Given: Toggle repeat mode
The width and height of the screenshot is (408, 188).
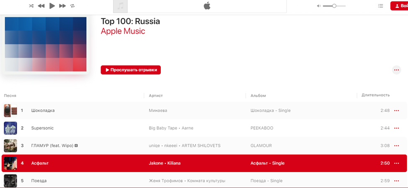Looking at the screenshot, I should [x=72, y=6].
